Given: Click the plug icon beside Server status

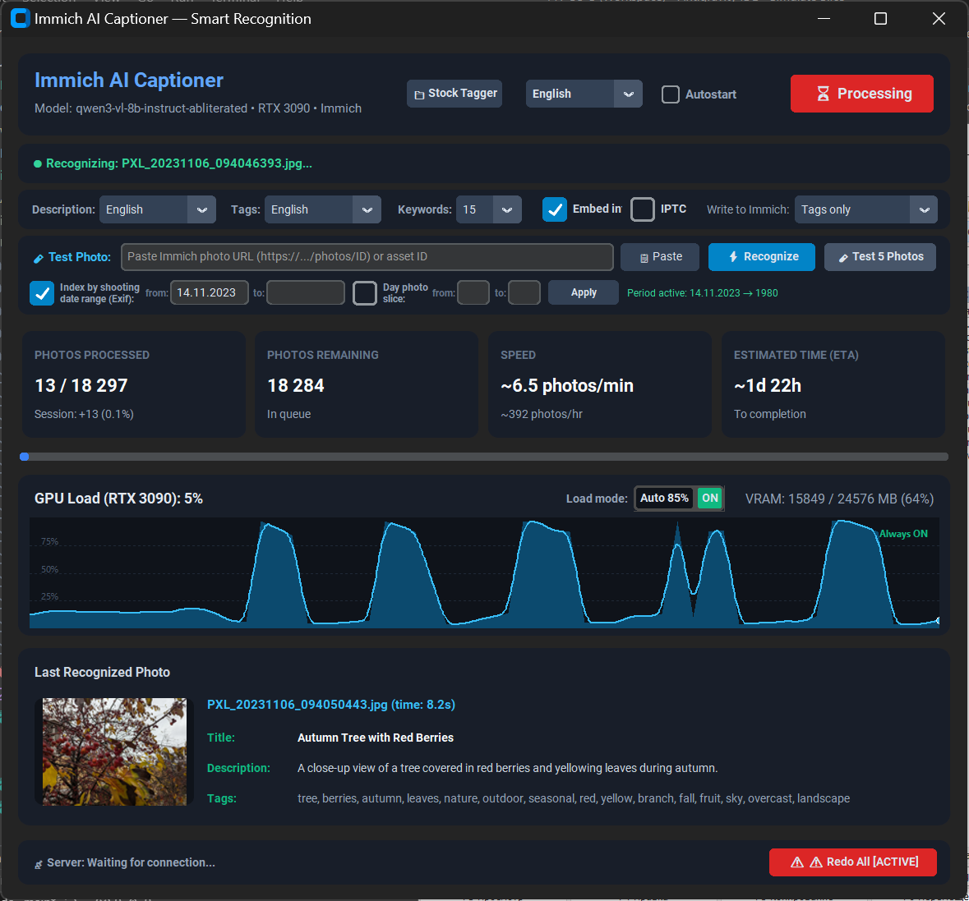Looking at the screenshot, I should pyautogui.click(x=39, y=865).
